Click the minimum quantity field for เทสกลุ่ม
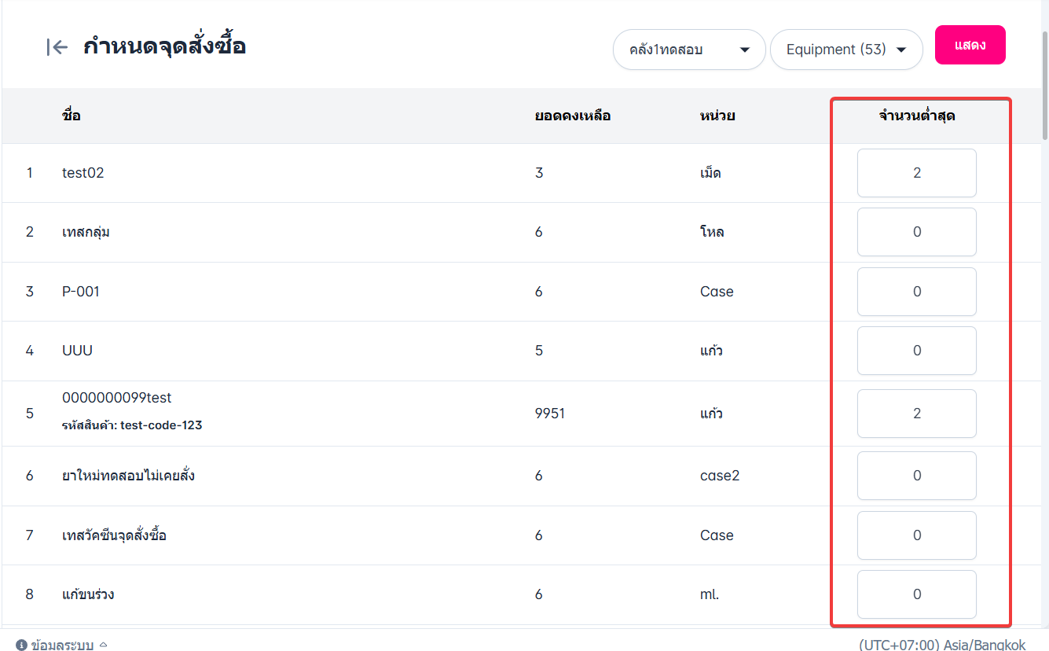1049x651 pixels. [916, 232]
